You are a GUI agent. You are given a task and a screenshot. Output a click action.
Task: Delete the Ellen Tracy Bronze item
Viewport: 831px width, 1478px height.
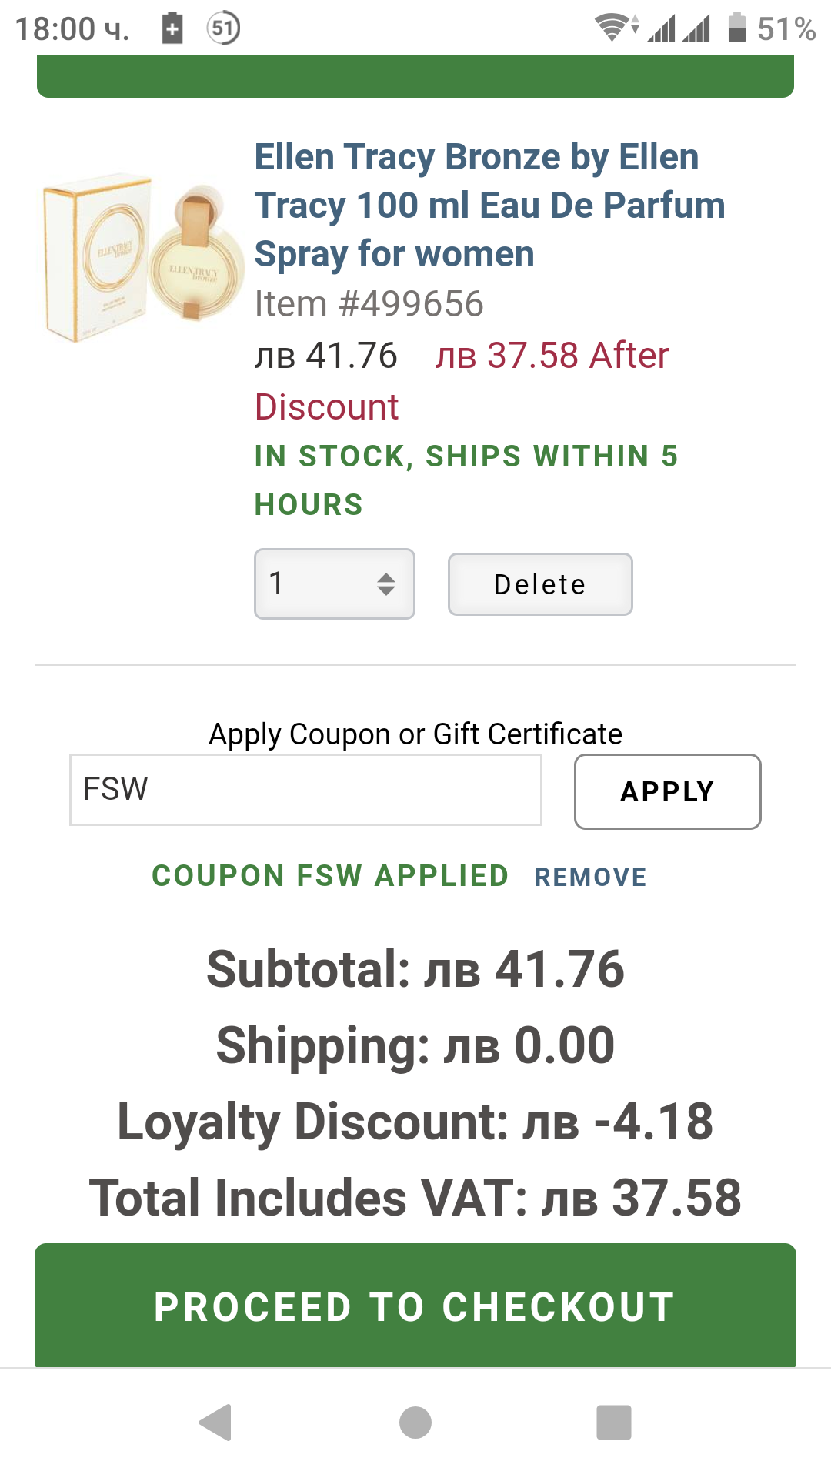(540, 584)
